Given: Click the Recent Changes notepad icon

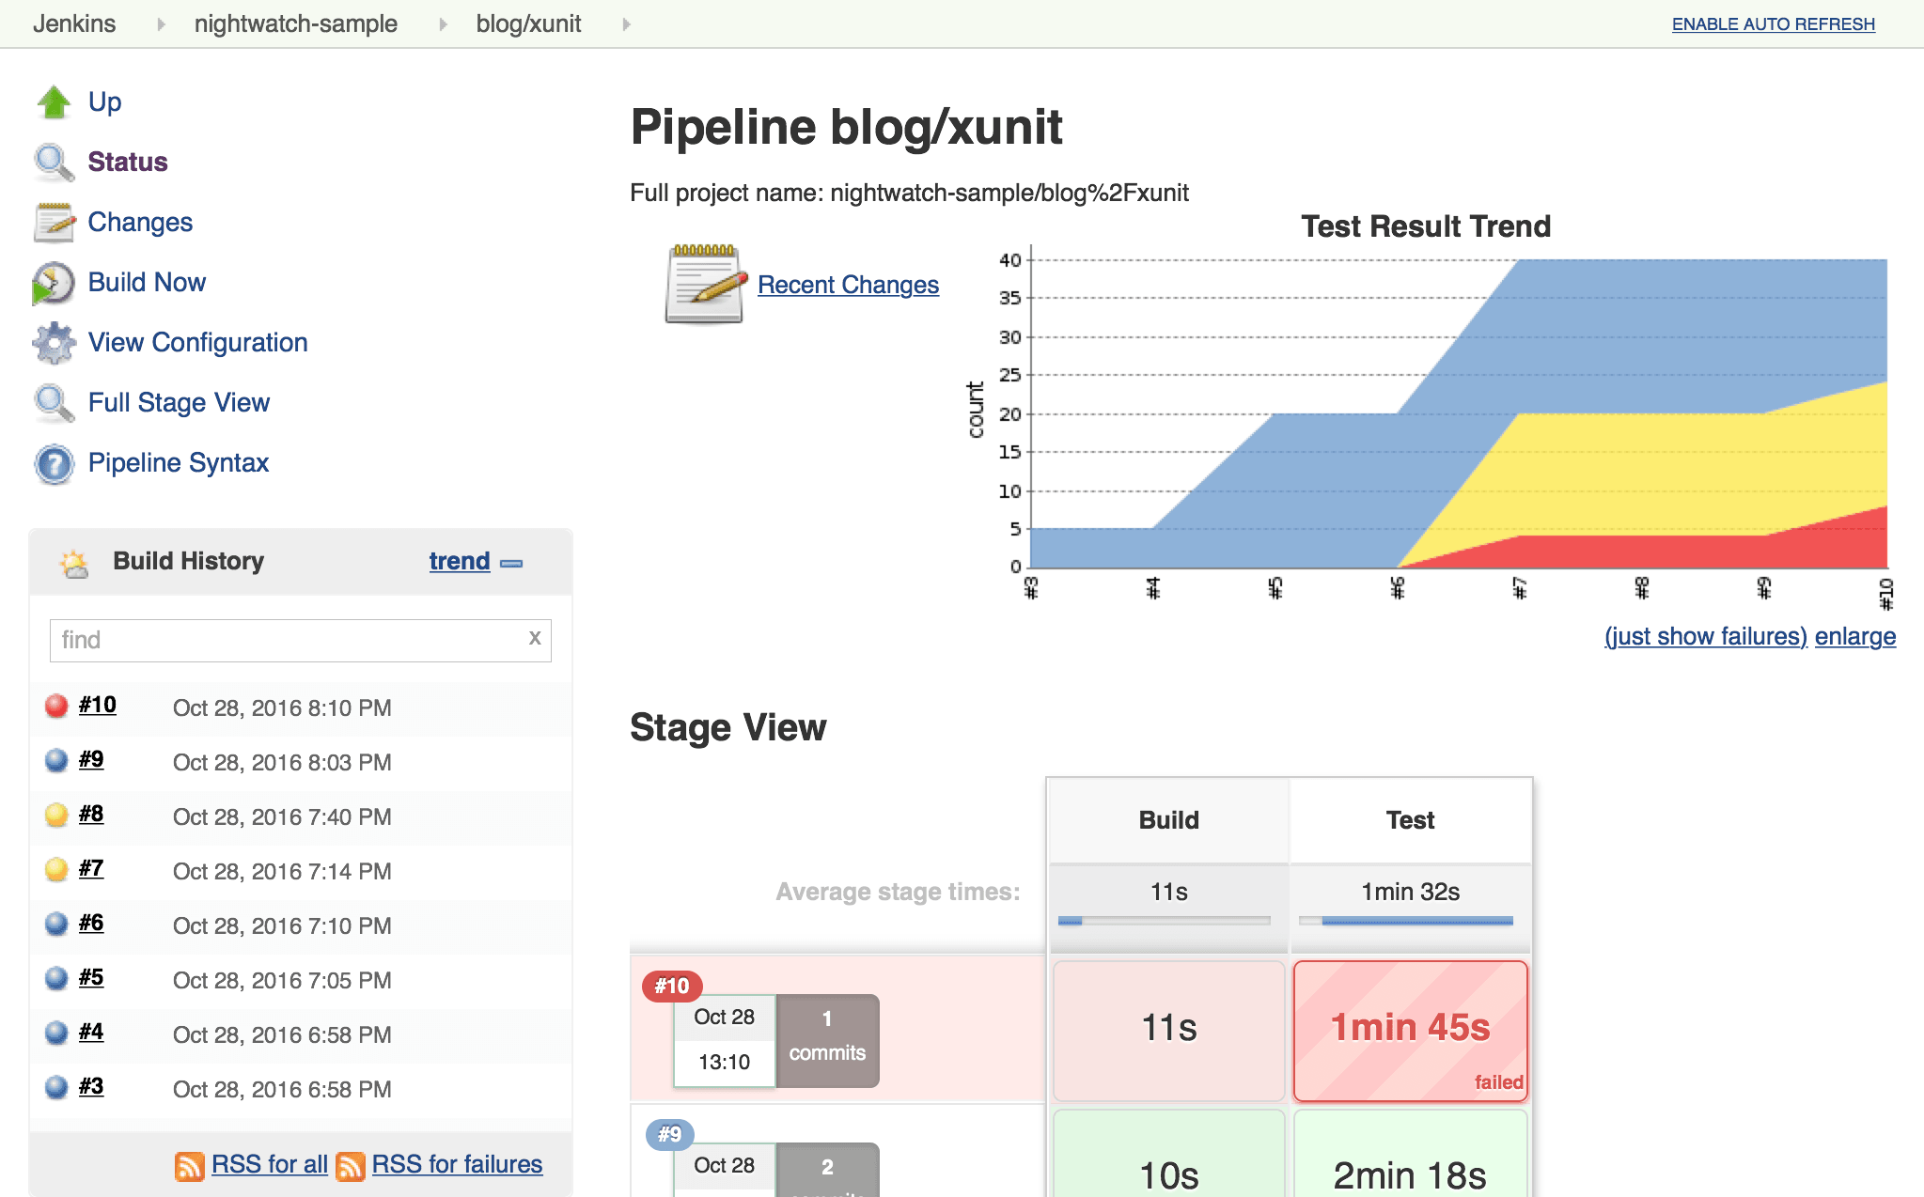Looking at the screenshot, I should [x=705, y=285].
